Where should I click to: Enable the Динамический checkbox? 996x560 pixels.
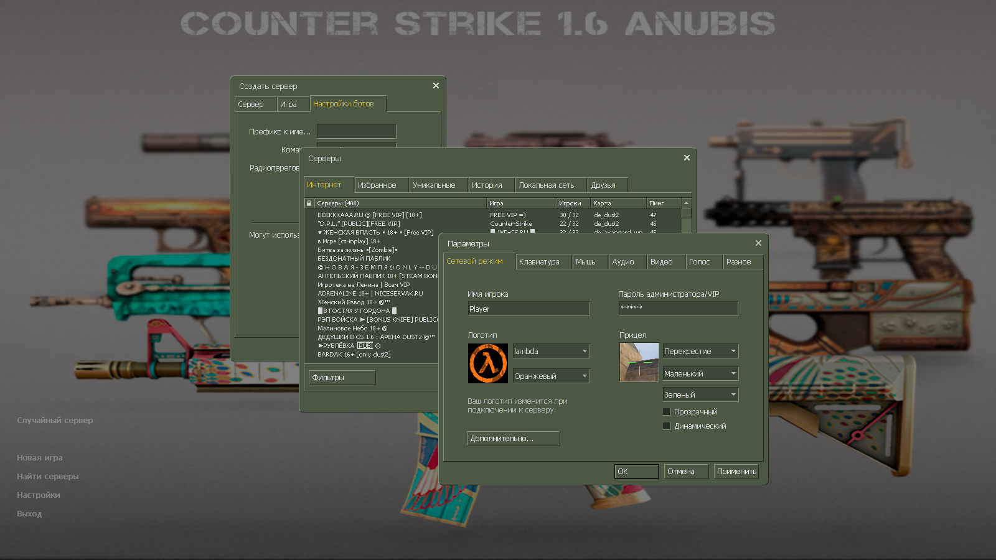[667, 426]
